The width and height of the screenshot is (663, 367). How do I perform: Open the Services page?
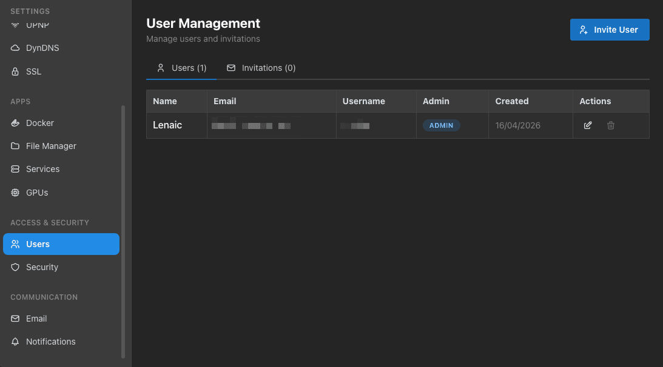tap(61, 169)
